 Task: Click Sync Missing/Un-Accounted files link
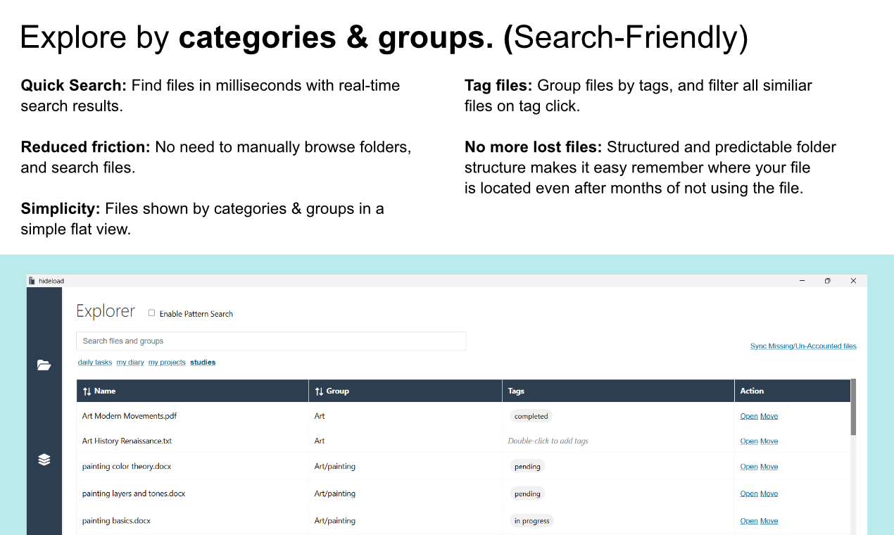click(803, 346)
